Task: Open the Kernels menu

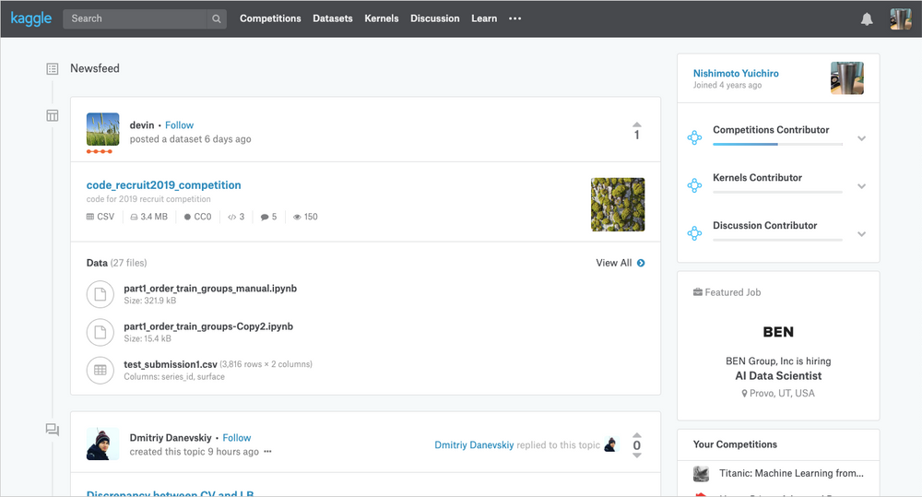Action: (382, 18)
